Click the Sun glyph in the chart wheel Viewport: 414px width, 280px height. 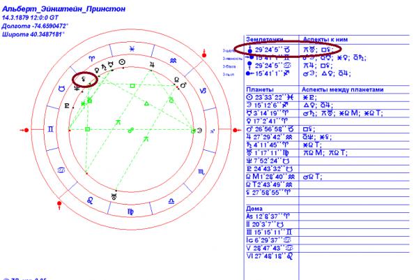pyautogui.click(x=122, y=62)
